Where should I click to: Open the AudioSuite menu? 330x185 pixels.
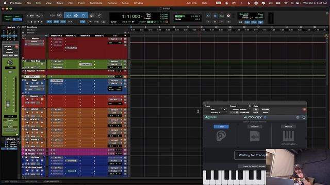coord(96,3)
